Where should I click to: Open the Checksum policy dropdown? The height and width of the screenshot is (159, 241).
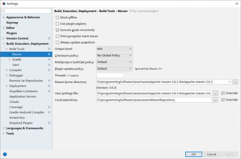click(114, 56)
